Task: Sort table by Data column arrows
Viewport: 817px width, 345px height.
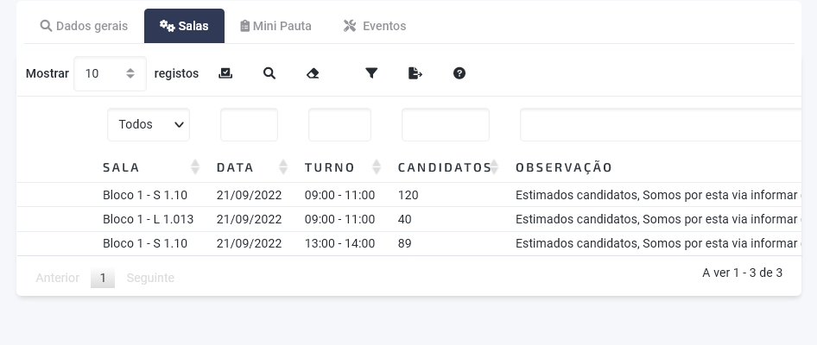Action: [283, 167]
